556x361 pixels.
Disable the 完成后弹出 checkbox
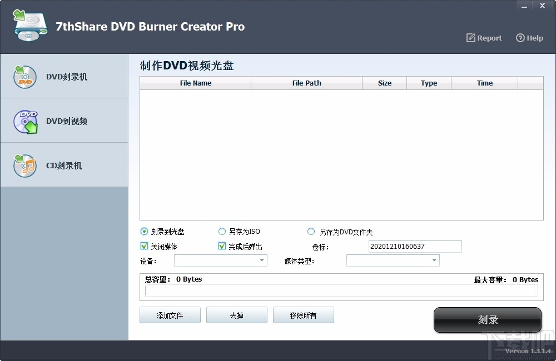click(x=221, y=246)
